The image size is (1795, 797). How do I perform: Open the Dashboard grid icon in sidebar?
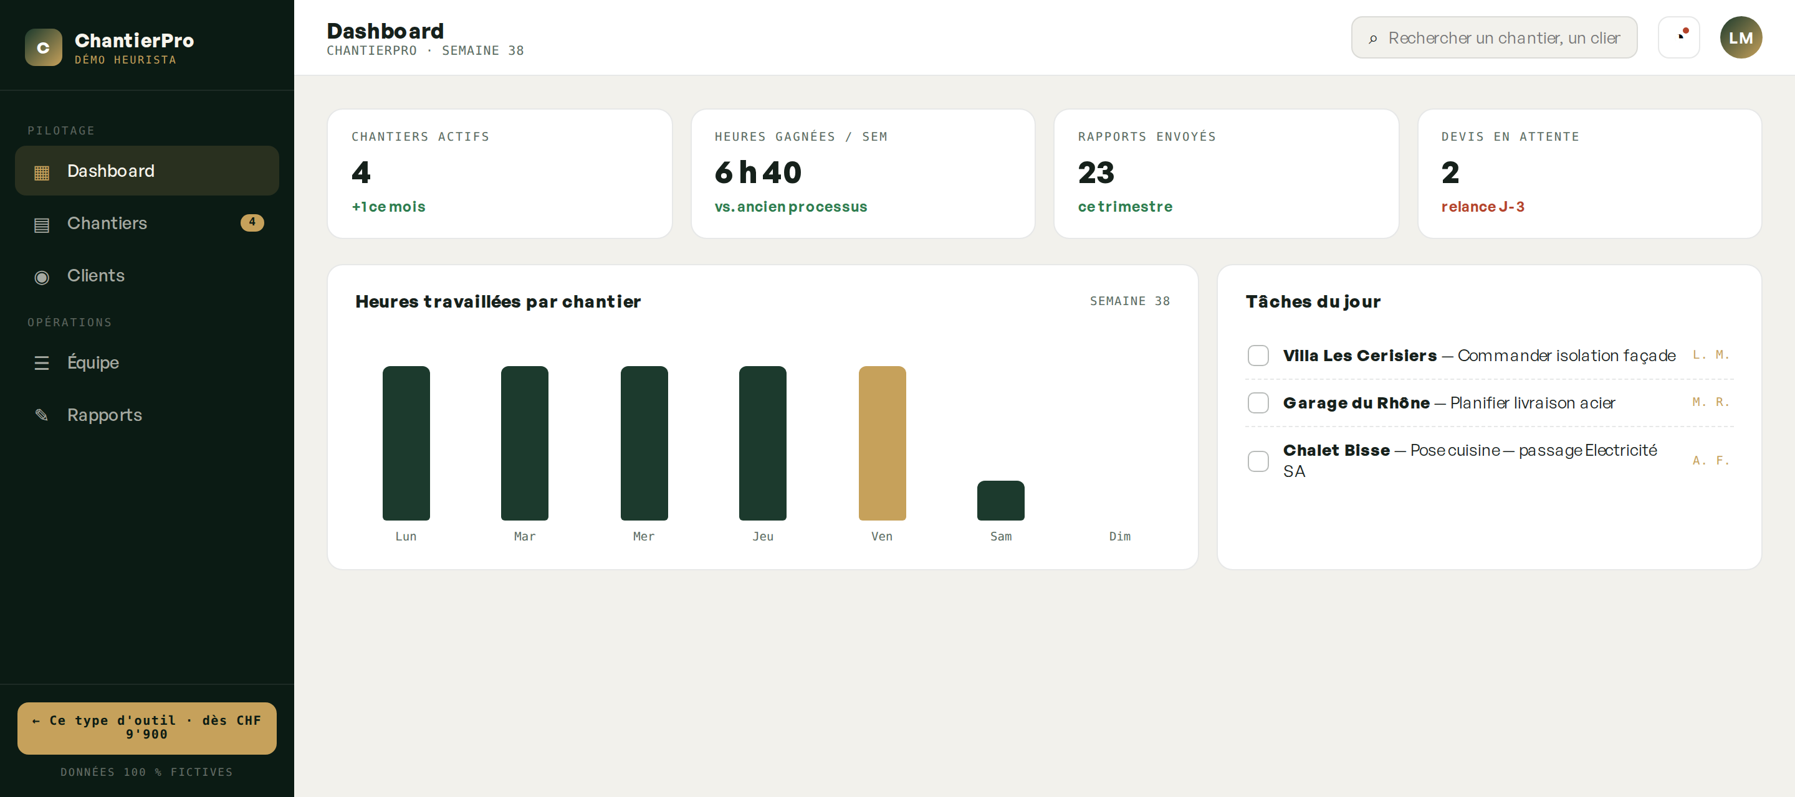click(x=42, y=172)
